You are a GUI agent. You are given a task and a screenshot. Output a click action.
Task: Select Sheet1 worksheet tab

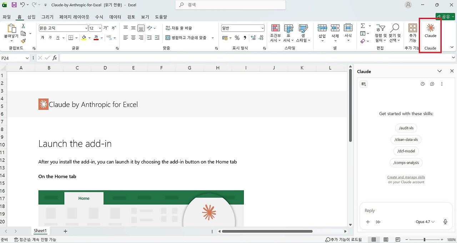point(40,231)
